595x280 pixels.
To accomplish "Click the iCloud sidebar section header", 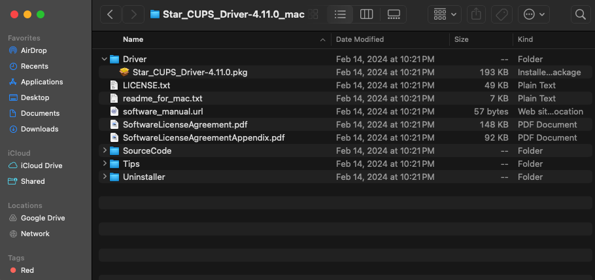I will [19, 153].
